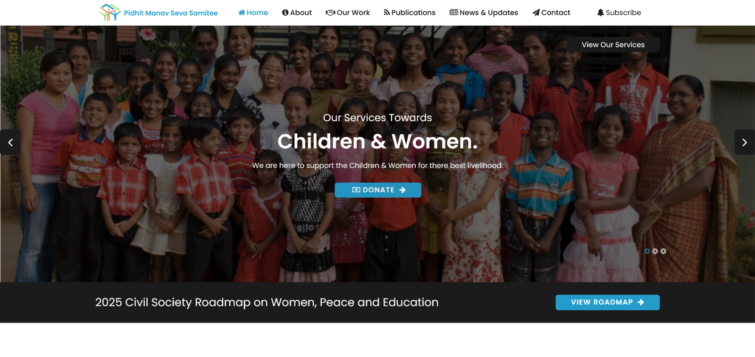Click the RSS feed icon beside Publications
The height and width of the screenshot is (357, 755).
[386, 13]
